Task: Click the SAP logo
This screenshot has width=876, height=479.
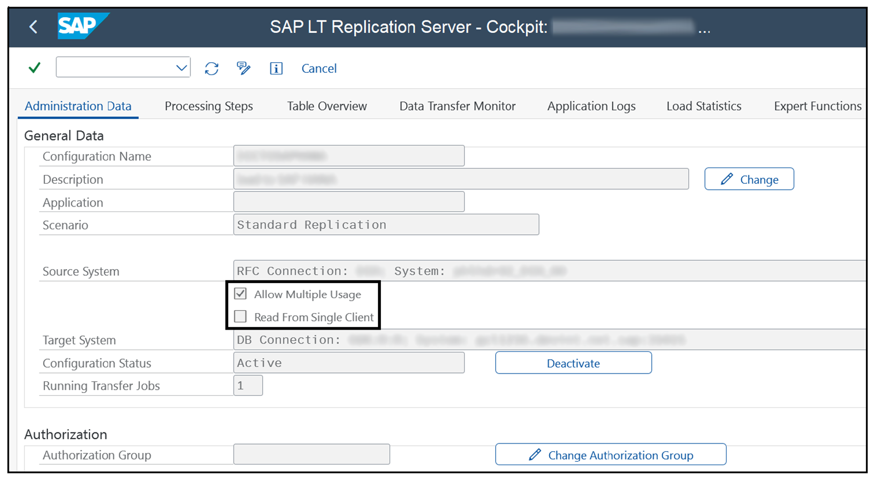Action: pos(82,26)
